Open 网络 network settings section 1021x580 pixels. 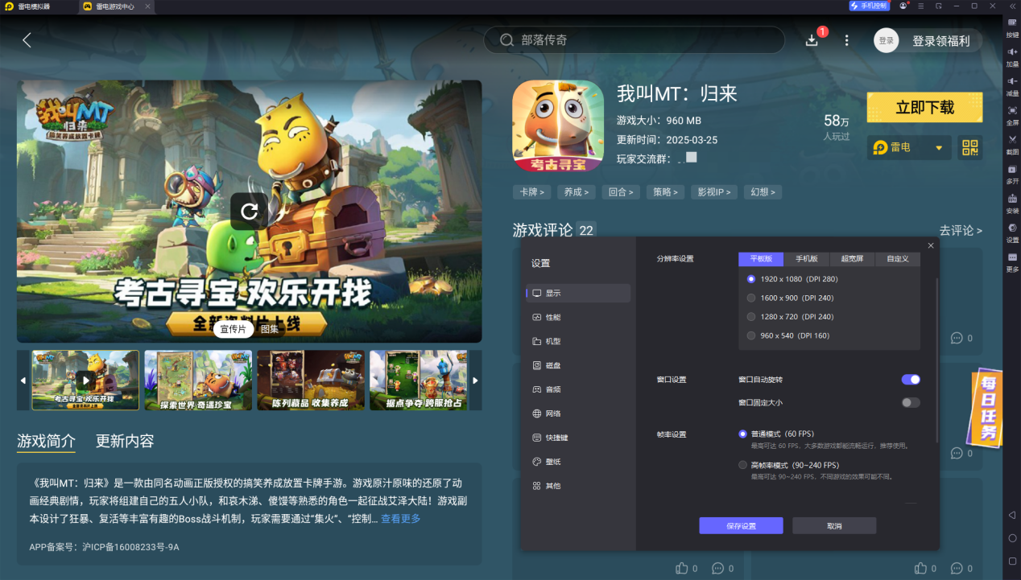578,413
